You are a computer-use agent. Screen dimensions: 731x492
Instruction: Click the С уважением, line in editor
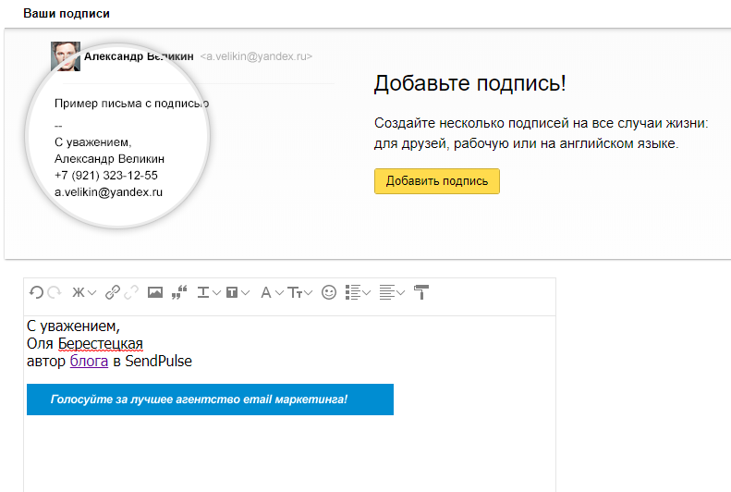coord(73,326)
